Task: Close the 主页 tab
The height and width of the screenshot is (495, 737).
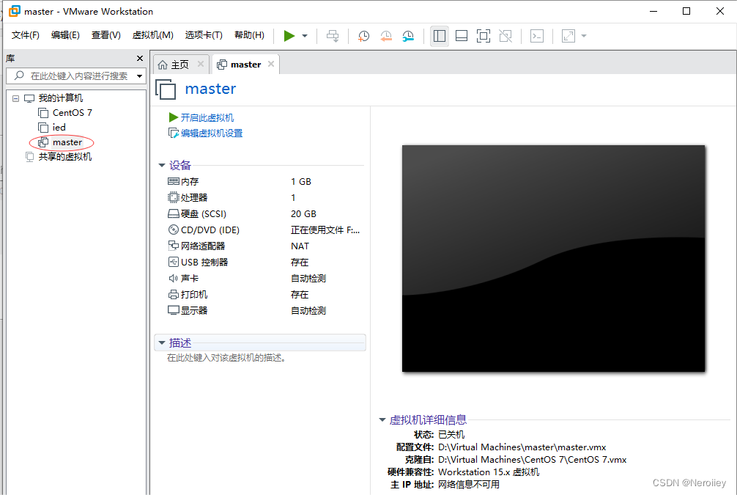Action: 201,64
